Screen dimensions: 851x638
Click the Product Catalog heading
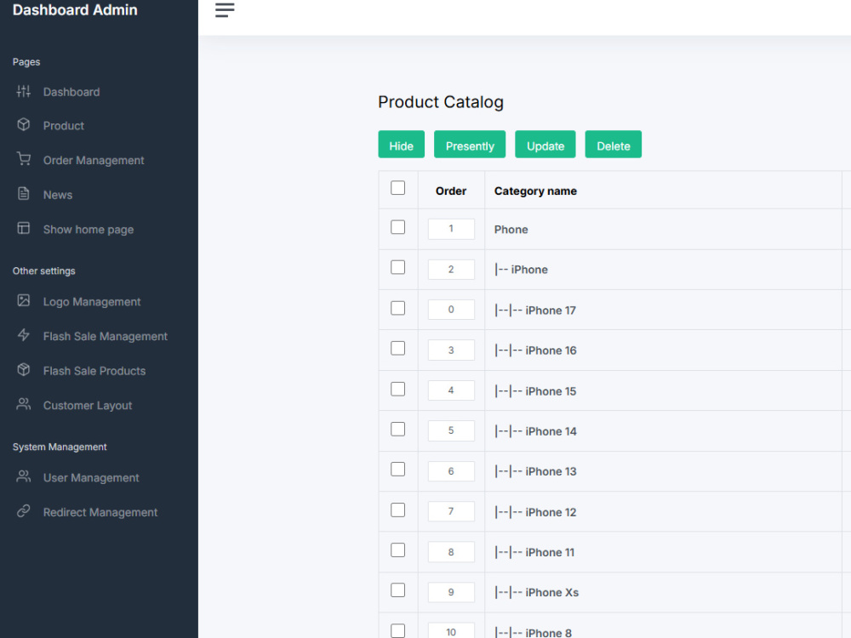pos(441,102)
